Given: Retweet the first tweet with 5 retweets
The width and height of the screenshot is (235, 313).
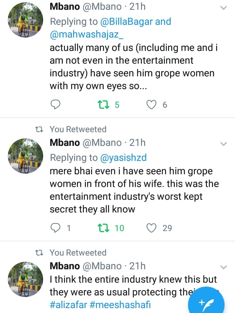Looking at the screenshot, I should (104, 104).
